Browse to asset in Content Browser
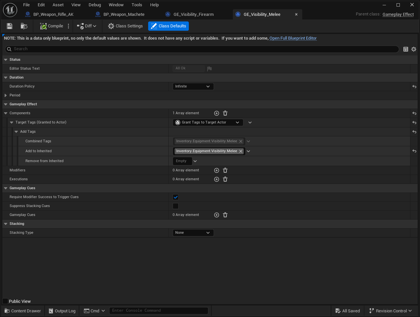 (23, 26)
